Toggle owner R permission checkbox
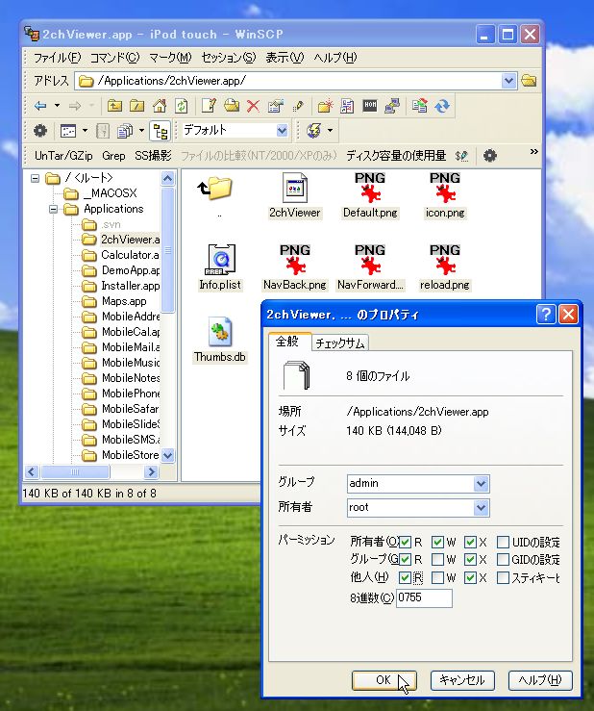The height and width of the screenshot is (711, 594). (406, 542)
